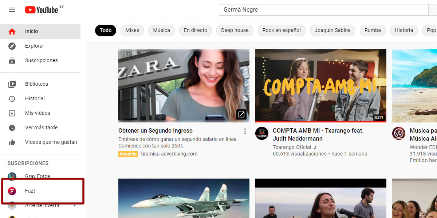This screenshot has height=218, width=437.
Task: Select the Todo filter chip
Action: pos(106,30)
